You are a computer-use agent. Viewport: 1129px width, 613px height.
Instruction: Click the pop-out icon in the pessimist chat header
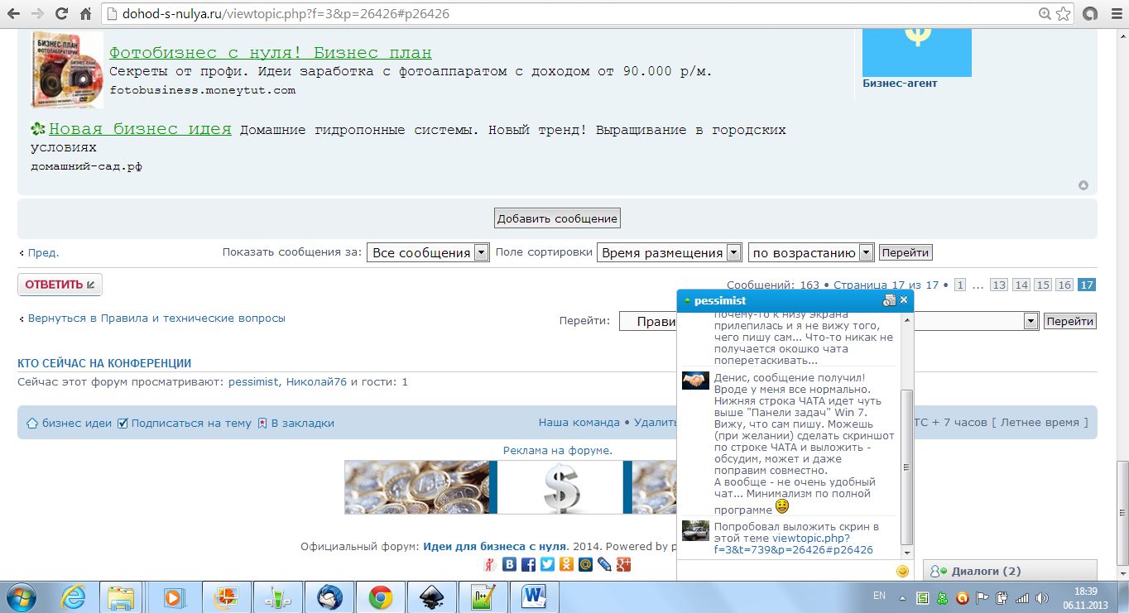click(890, 300)
